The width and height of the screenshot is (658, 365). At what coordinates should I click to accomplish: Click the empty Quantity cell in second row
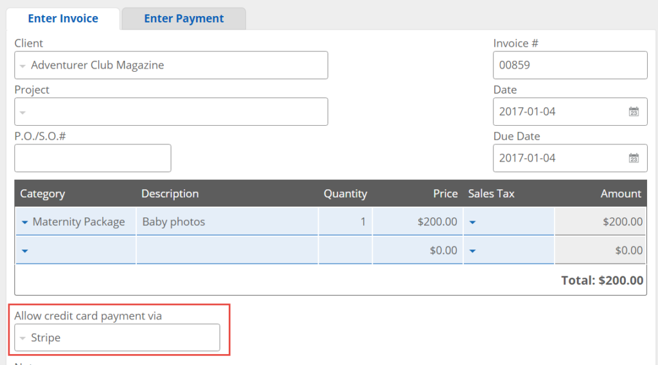345,251
